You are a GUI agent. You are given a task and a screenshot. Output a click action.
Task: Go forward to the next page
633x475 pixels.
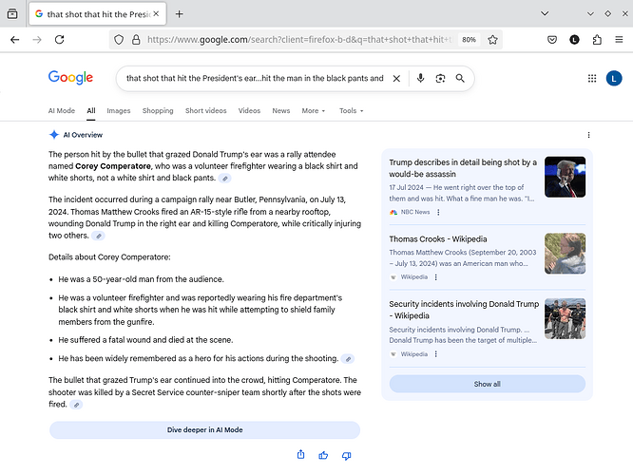(37, 40)
